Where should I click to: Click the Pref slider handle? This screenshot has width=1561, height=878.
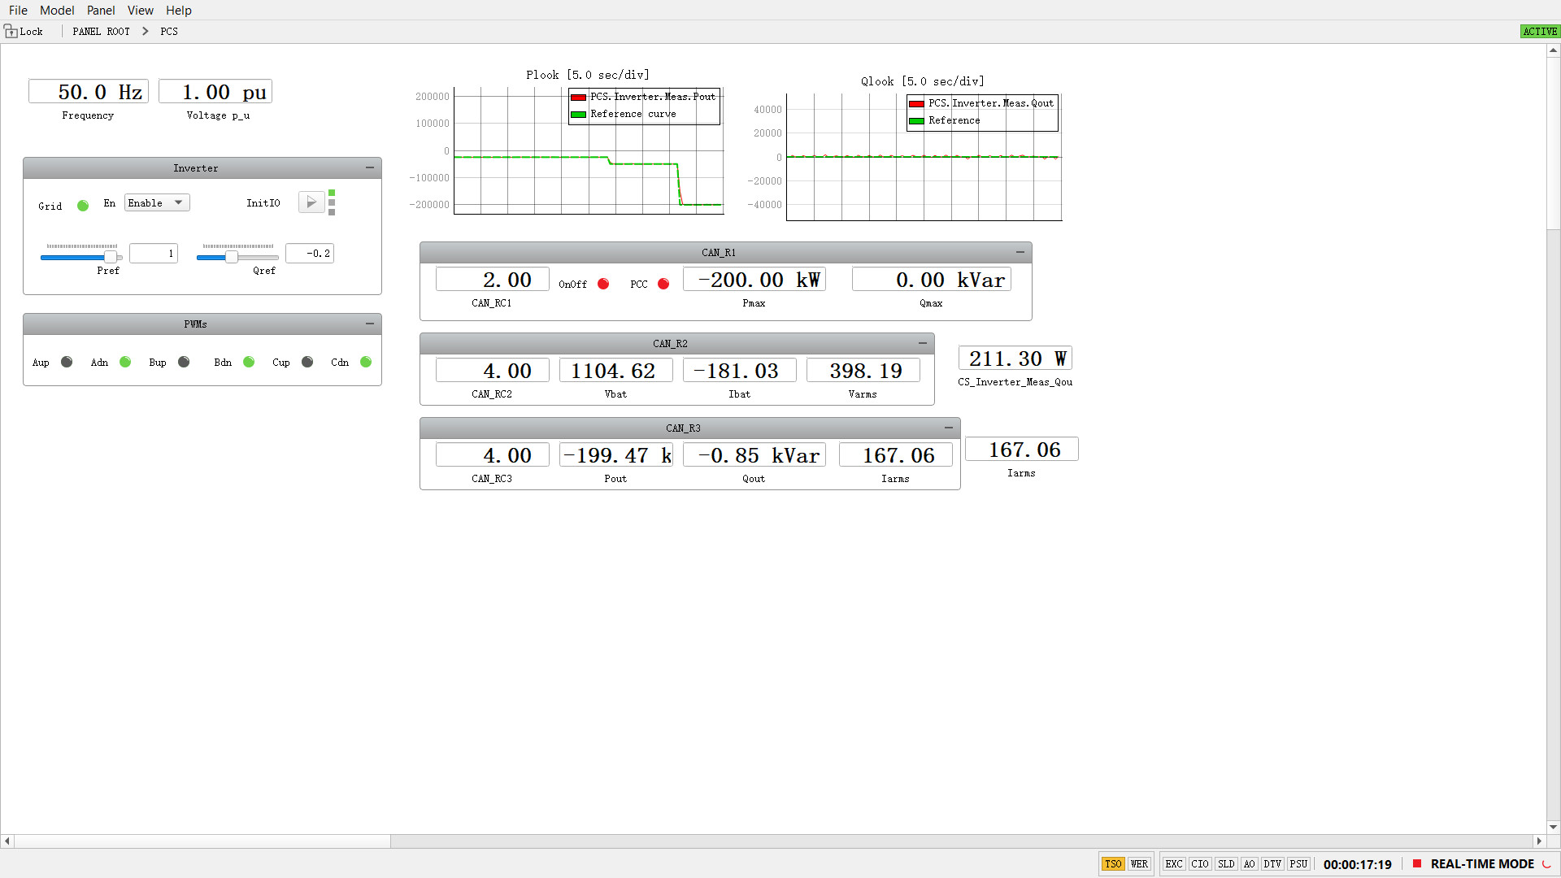pyautogui.click(x=111, y=257)
